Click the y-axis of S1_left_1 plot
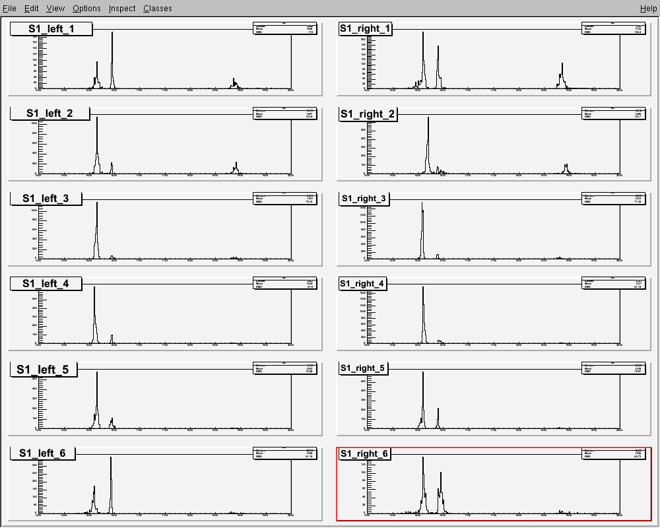This screenshot has width=660, height=528. pos(39,62)
